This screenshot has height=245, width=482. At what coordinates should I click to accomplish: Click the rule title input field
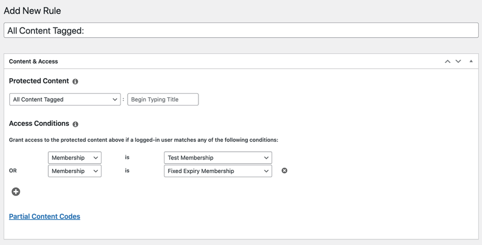coord(241,31)
